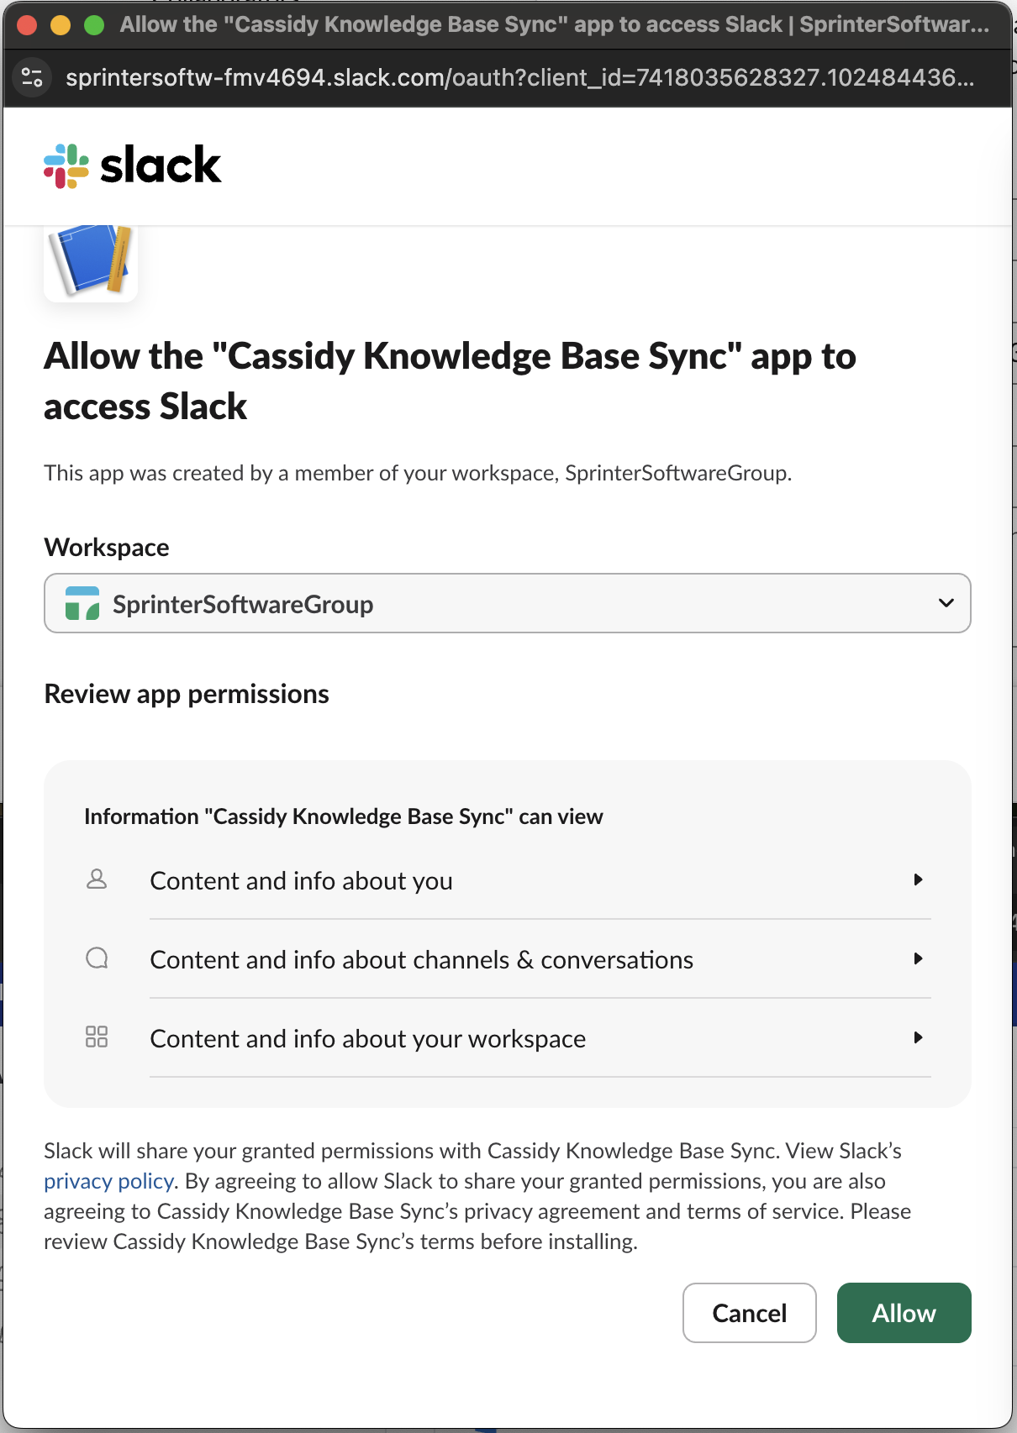Click the 'Allow the "Cassidy Knowledge Base Sync"' page title
This screenshot has width=1017, height=1433.
tap(450, 381)
